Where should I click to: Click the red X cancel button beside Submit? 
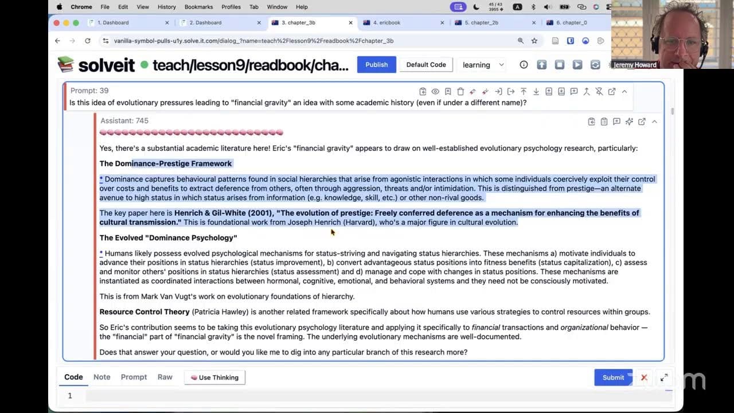click(x=644, y=377)
